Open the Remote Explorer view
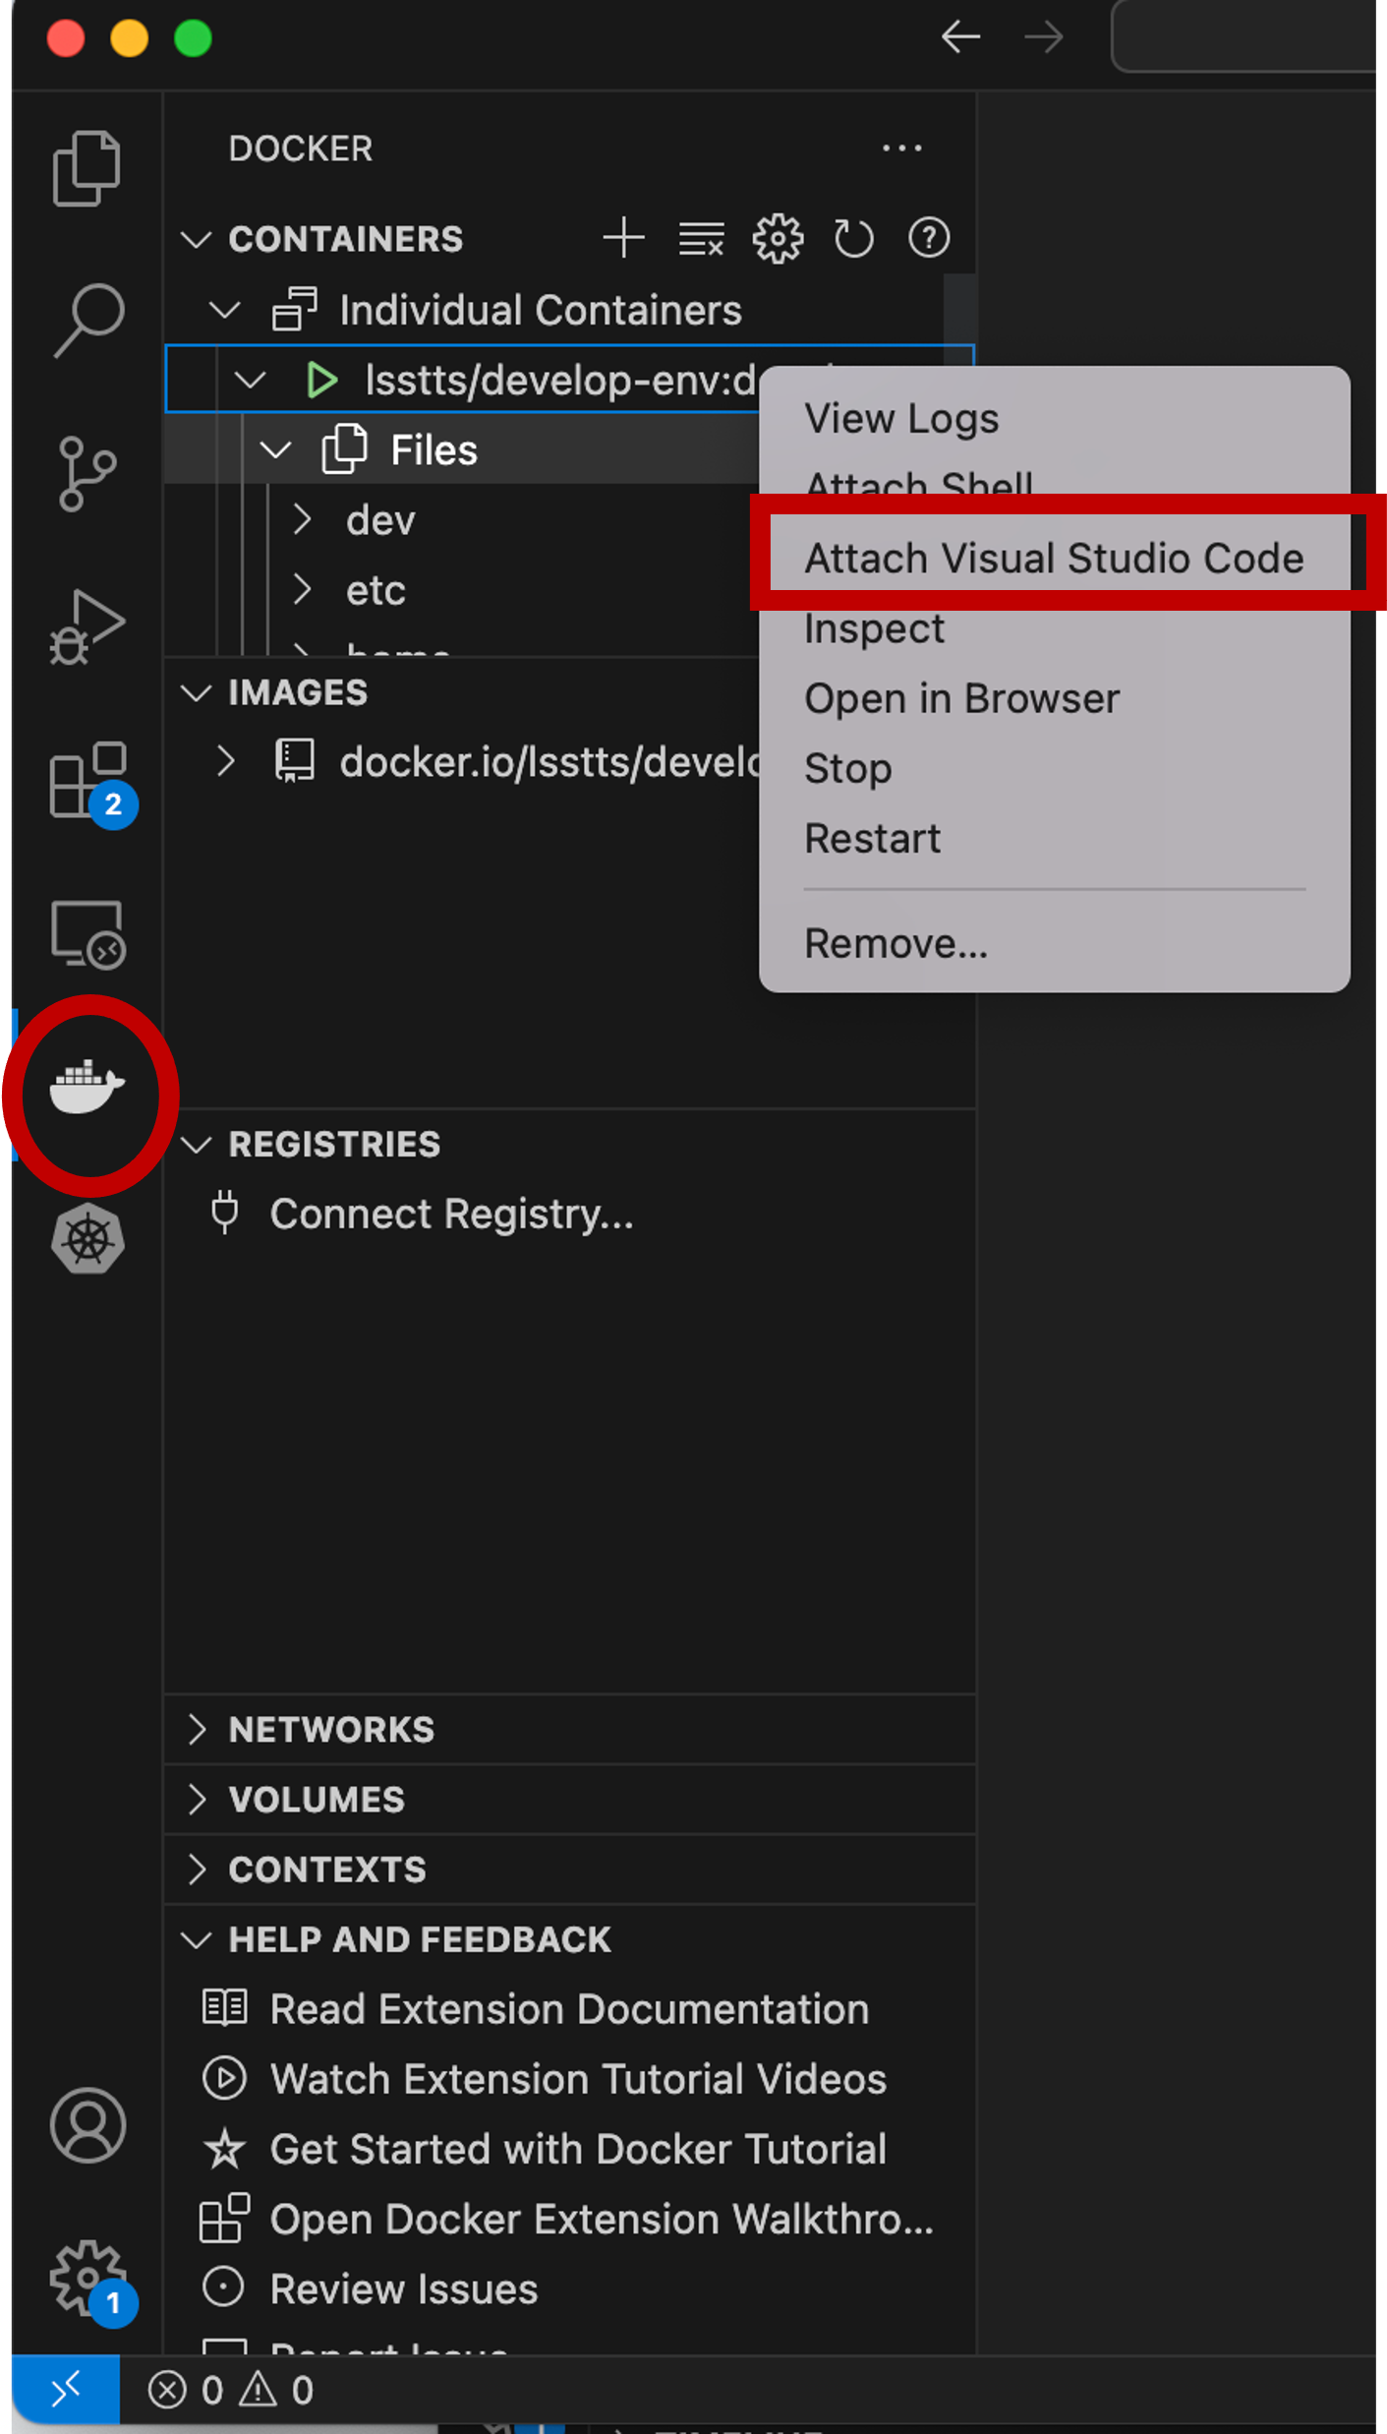 87,934
